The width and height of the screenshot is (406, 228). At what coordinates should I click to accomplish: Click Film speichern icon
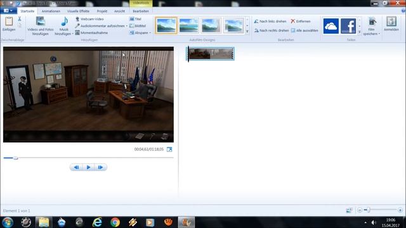(x=372, y=22)
